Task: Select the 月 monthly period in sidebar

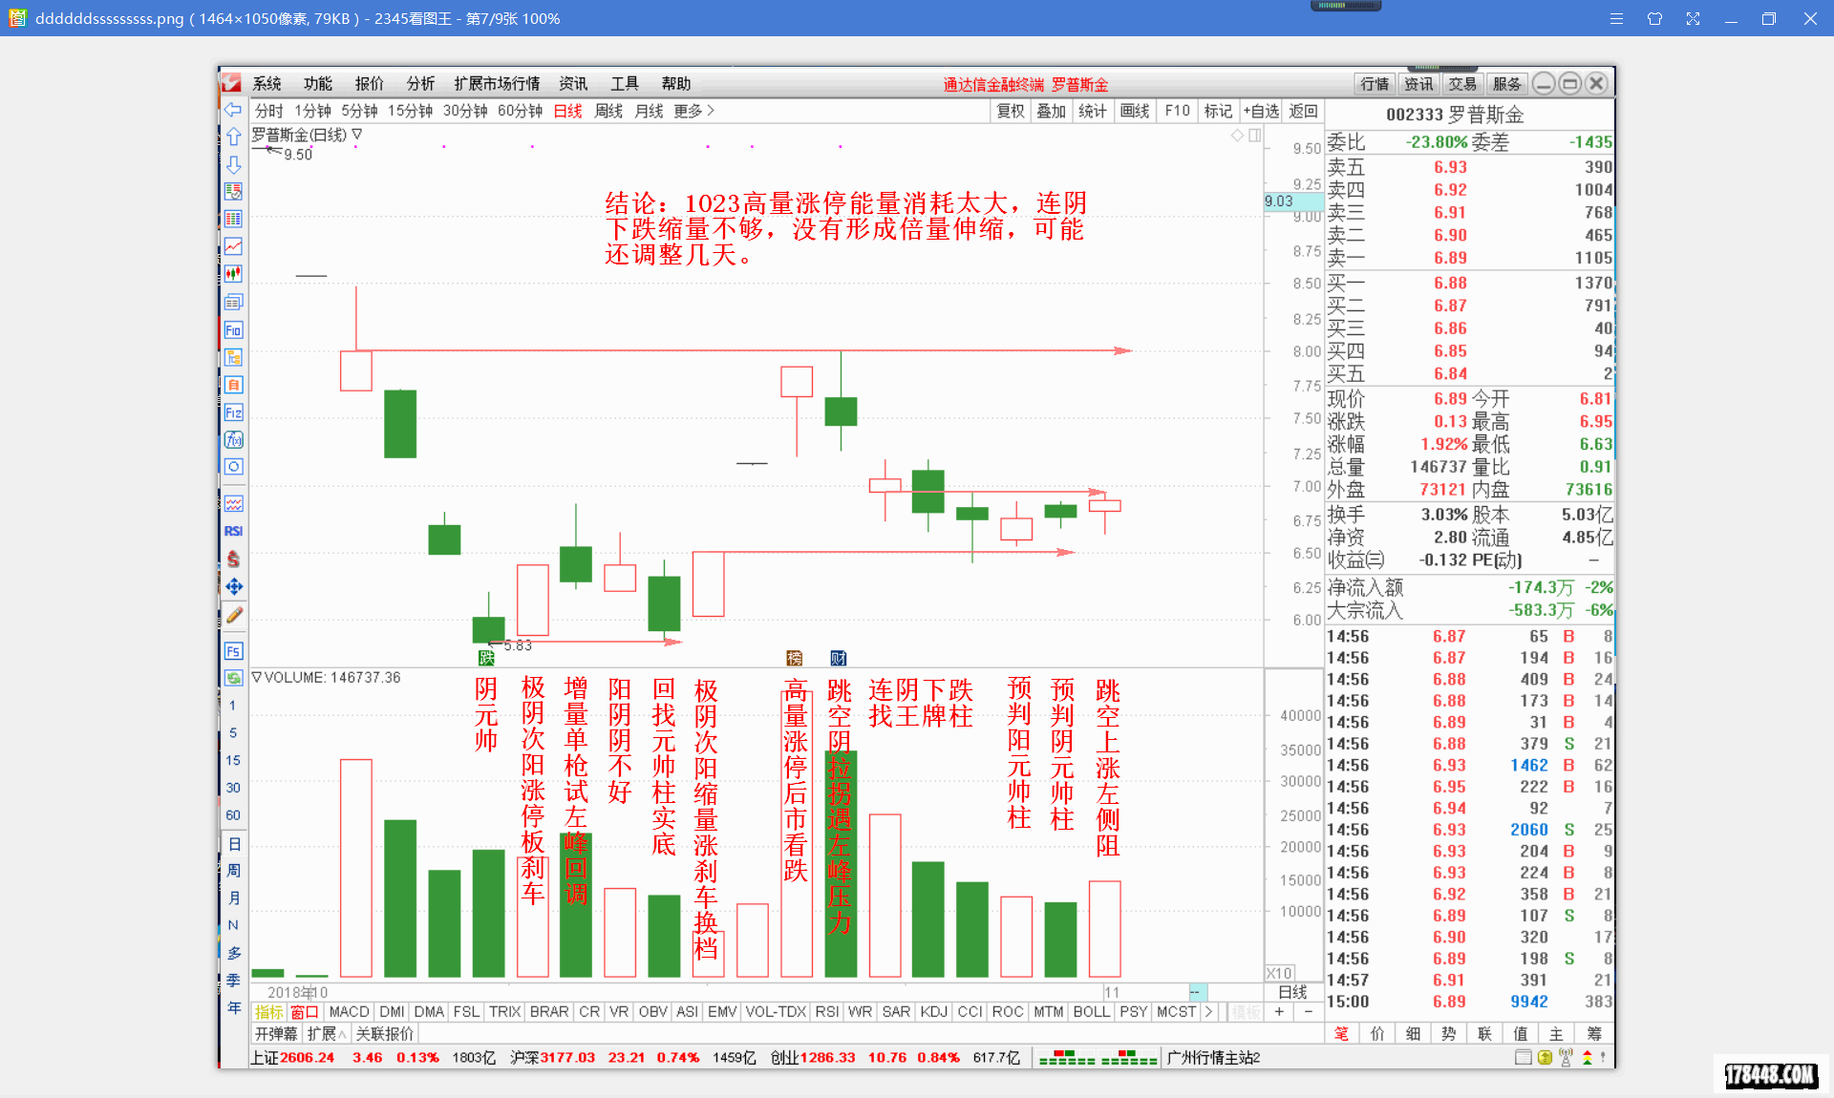Action: pos(233,898)
